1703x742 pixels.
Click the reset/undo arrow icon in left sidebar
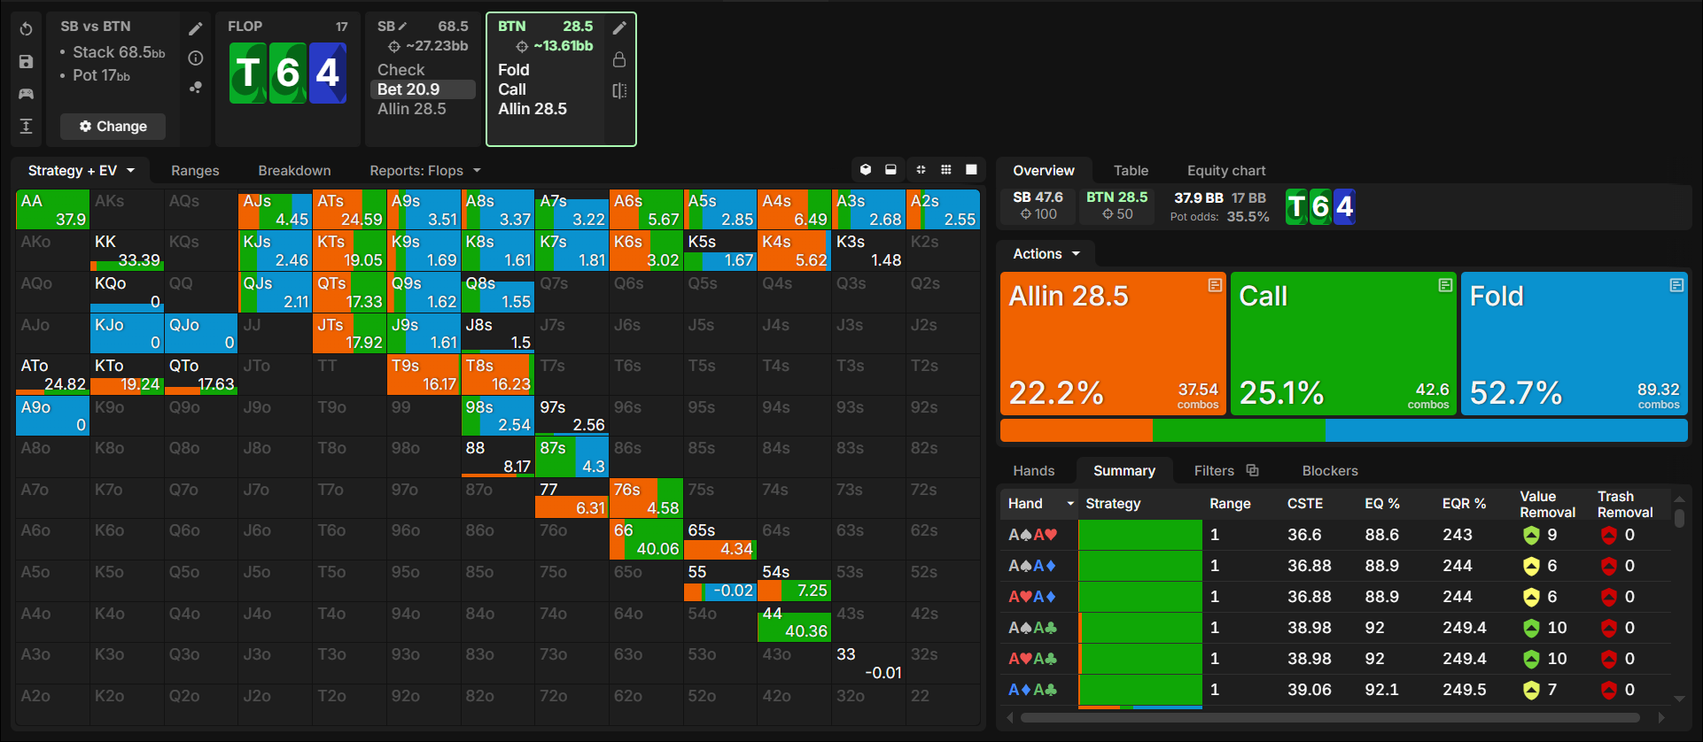point(26,28)
